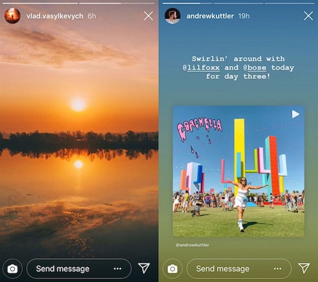Tap the andrewkuttler username at top
The image size is (318, 282).
210,16
